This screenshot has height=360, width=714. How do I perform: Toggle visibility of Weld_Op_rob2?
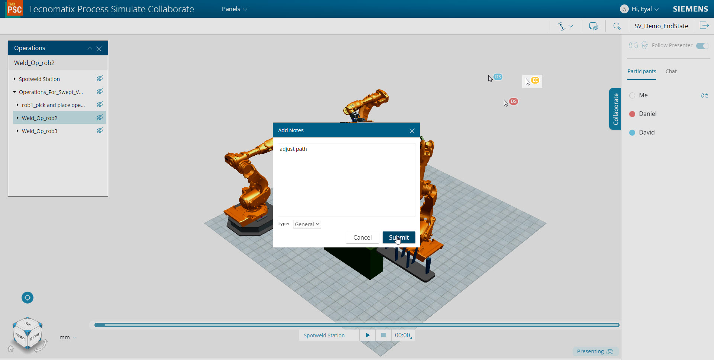100,117
